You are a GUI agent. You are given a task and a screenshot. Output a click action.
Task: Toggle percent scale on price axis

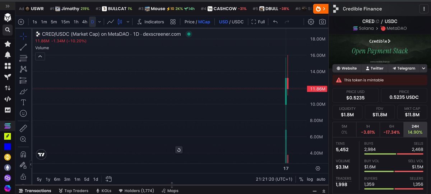click(x=301, y=179)
